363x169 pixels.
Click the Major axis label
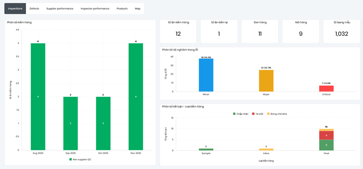(x=266, y=94)
